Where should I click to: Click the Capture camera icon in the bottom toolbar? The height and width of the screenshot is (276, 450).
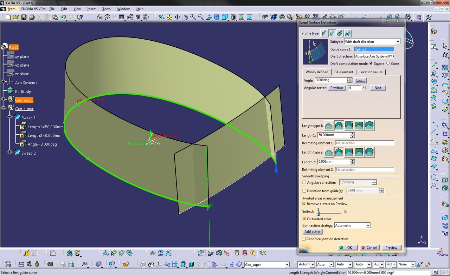[50, 264]
